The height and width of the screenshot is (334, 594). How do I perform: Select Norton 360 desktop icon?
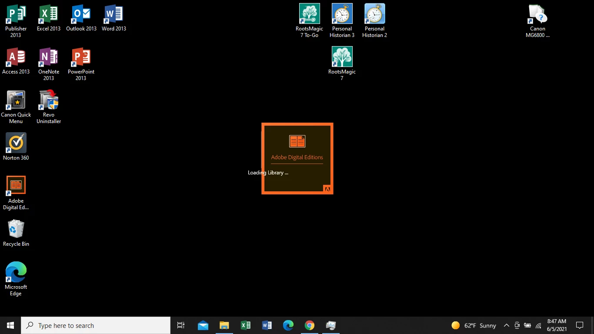point(16,147)
